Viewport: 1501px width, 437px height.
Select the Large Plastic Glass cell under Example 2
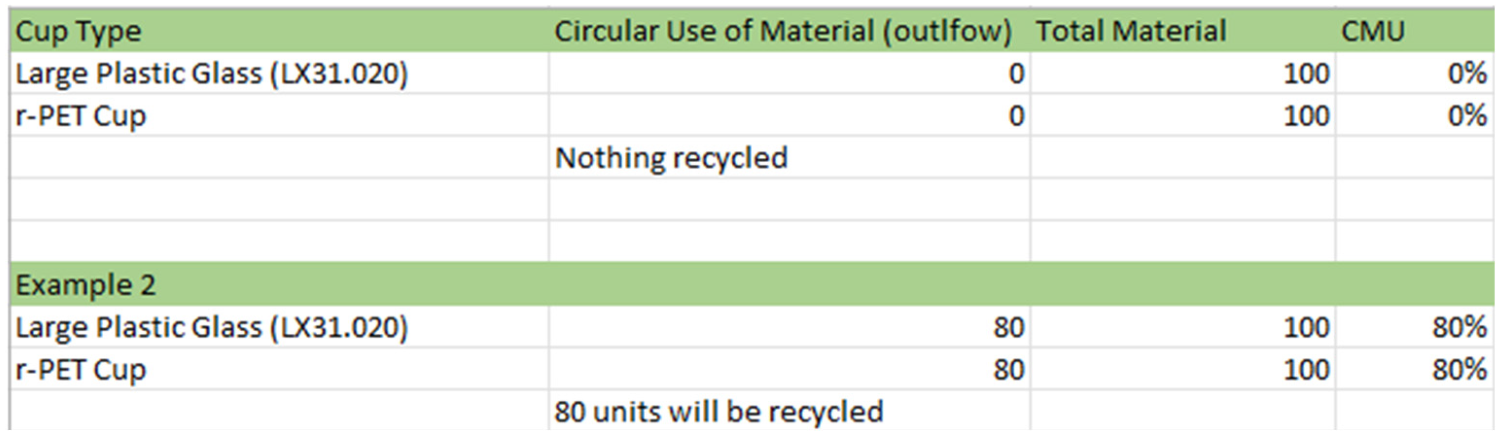(x=280, y=327)
